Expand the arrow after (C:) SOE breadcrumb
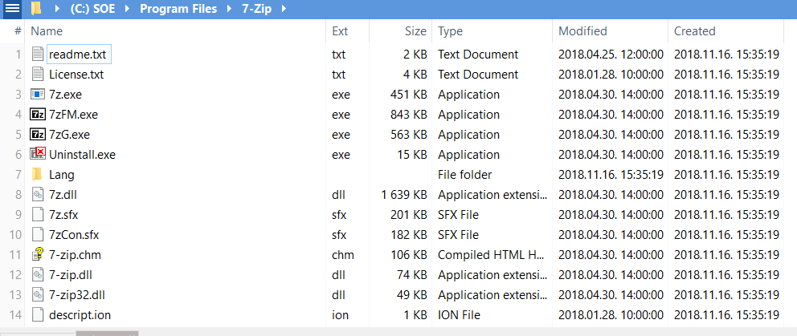Image resolution: width=797 pixels, height=336 pixels. [127, 9]
